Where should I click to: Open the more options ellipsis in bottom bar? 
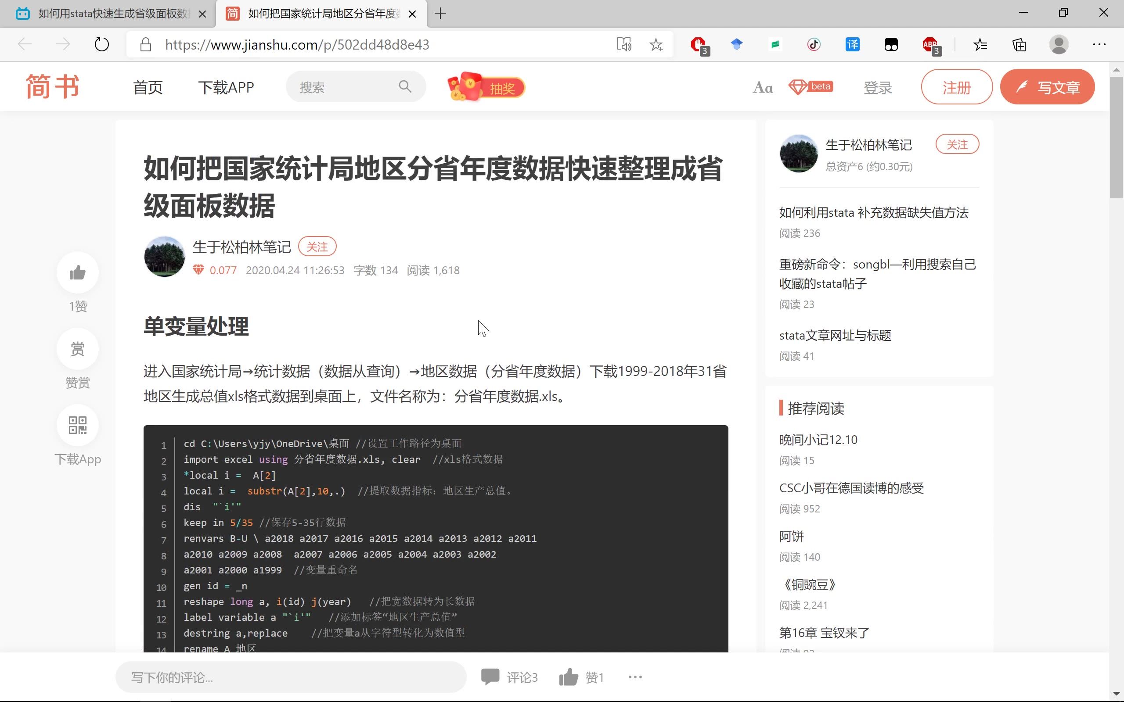pos(635,677)
